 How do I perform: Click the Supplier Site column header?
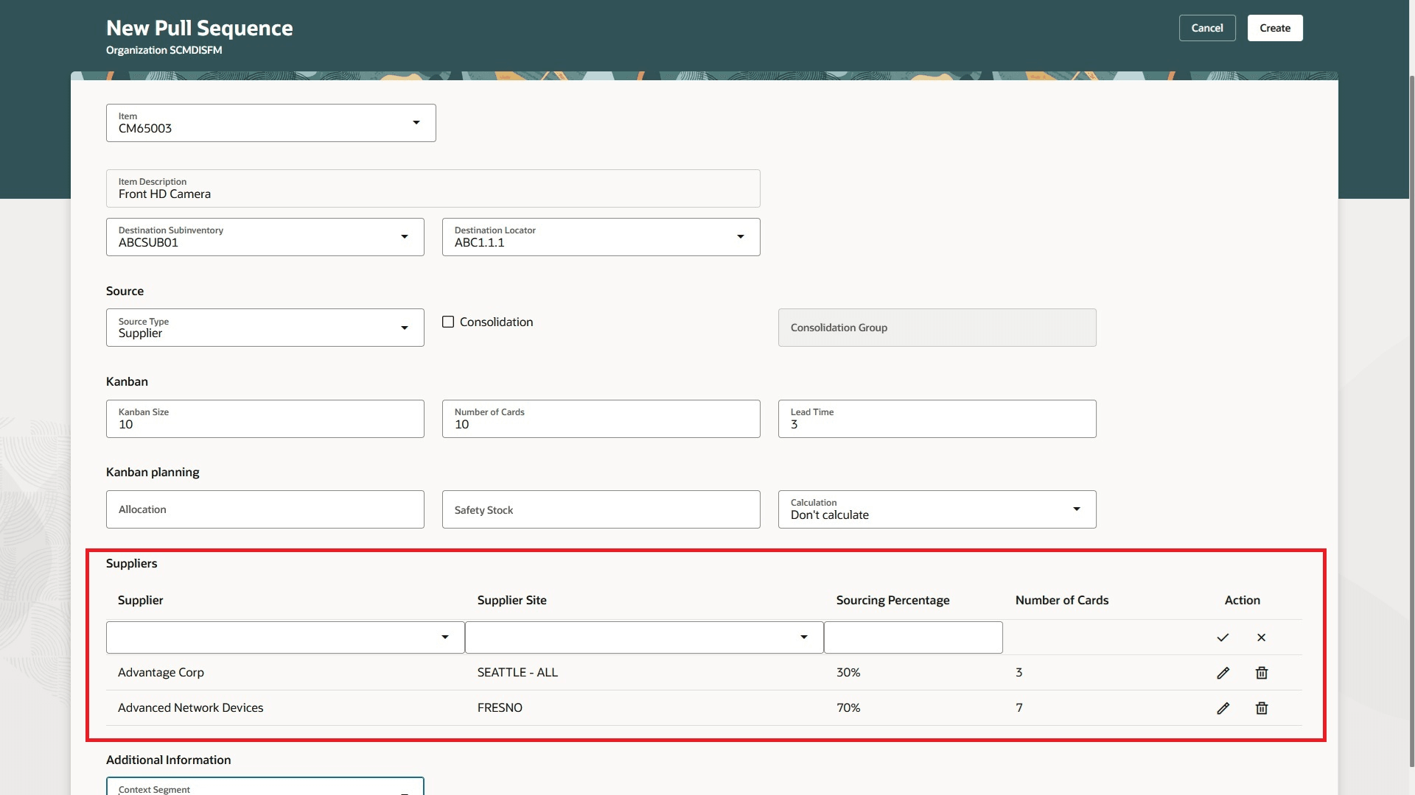[x=511, y=601]
